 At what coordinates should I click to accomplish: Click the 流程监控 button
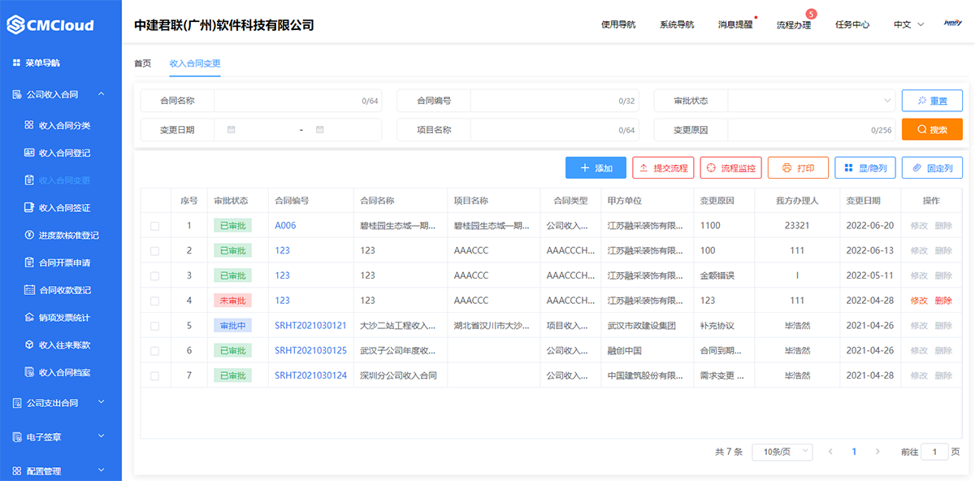(731, 168)
